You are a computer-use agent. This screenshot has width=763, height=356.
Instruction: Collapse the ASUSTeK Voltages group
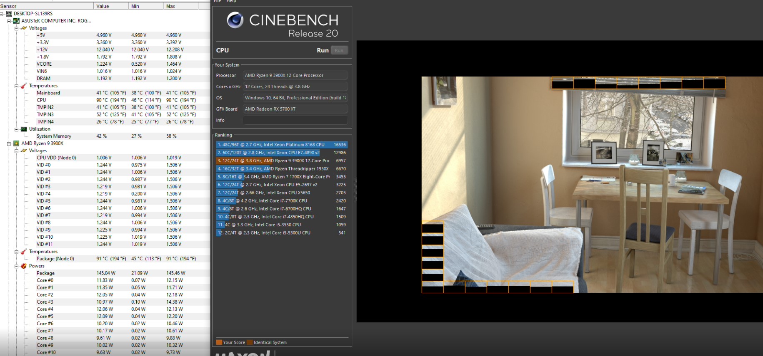click(x=16, y=28)
